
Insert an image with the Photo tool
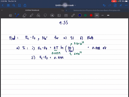[x=59, y=15]
